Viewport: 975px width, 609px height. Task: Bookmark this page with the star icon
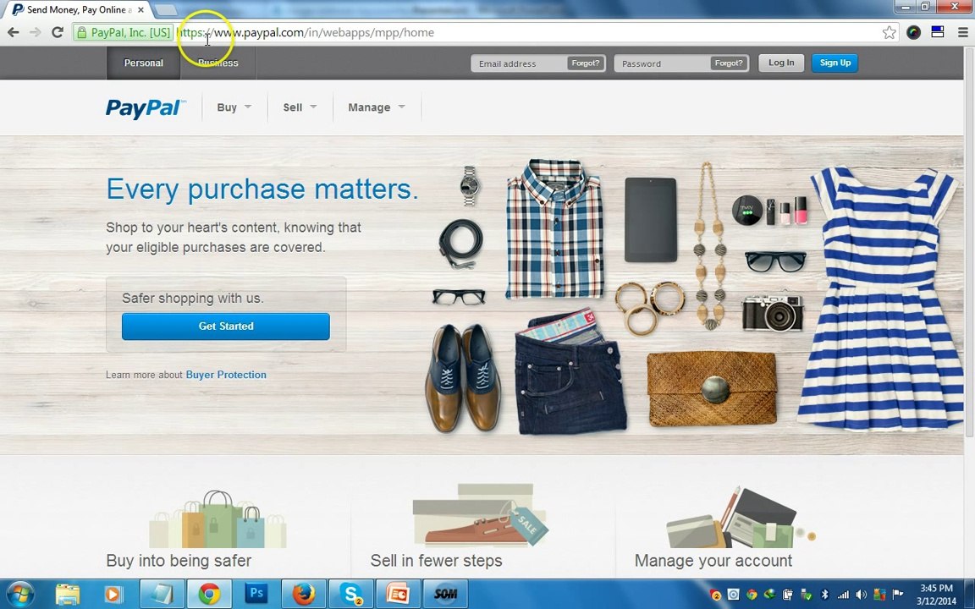pyautogui.click(x=890, y=32)
